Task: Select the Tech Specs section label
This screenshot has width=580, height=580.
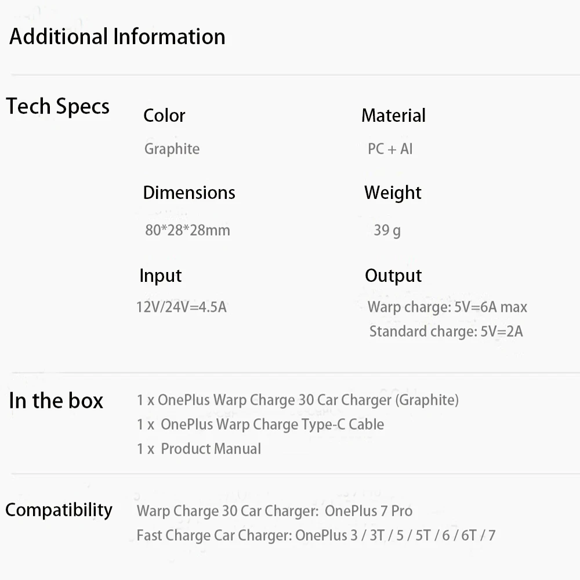Action: click(58, 106)
